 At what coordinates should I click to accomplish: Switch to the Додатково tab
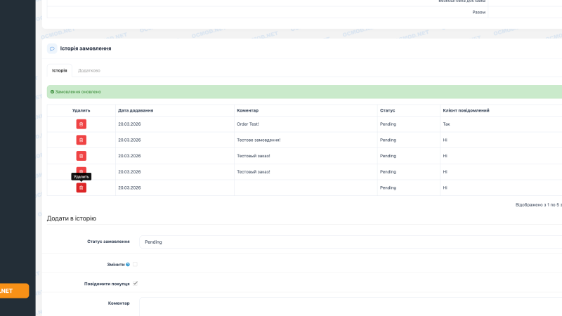coord(89,71)
